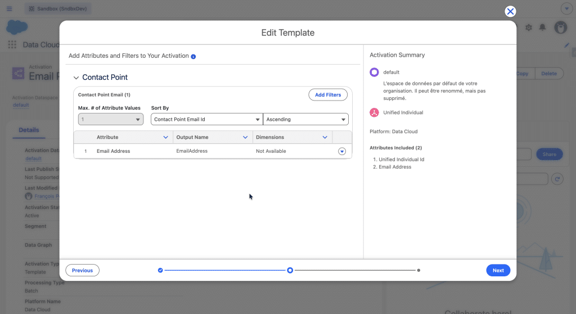Click the info icon beside the activation heading

(193, 57)
